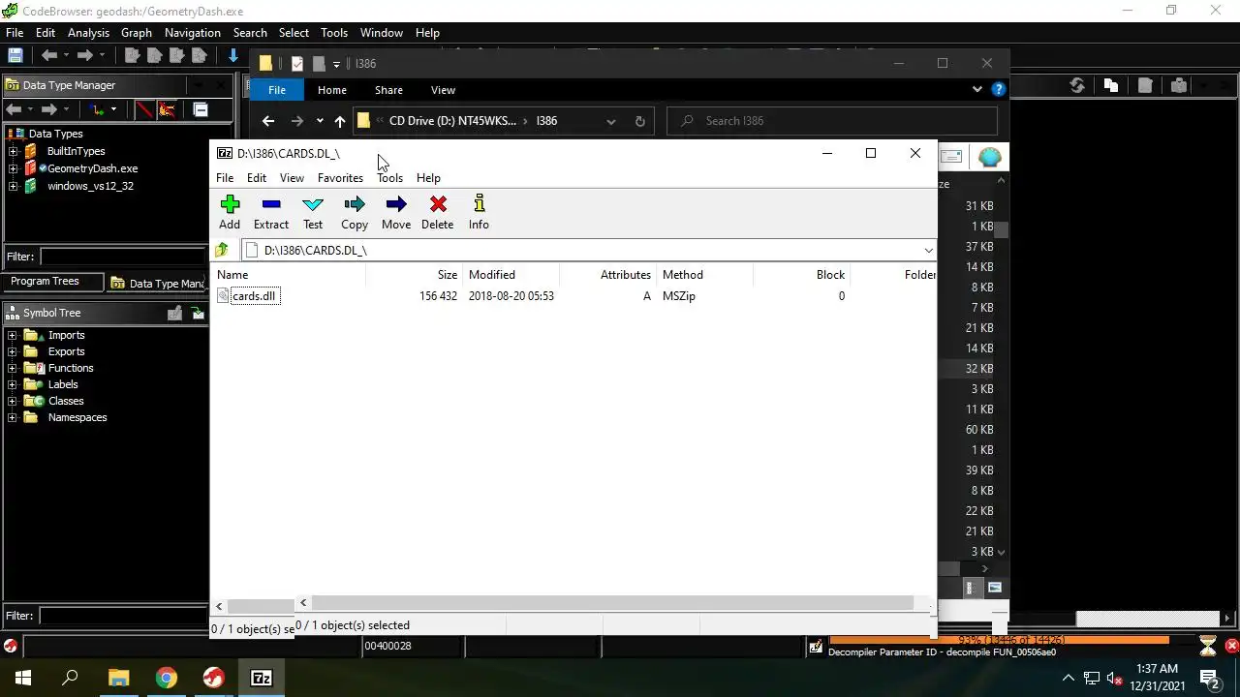Cancel decompile task with red X icon
Image resolution: width=1240 pixels, height=697 pixels.
[x=1231, y=646]
